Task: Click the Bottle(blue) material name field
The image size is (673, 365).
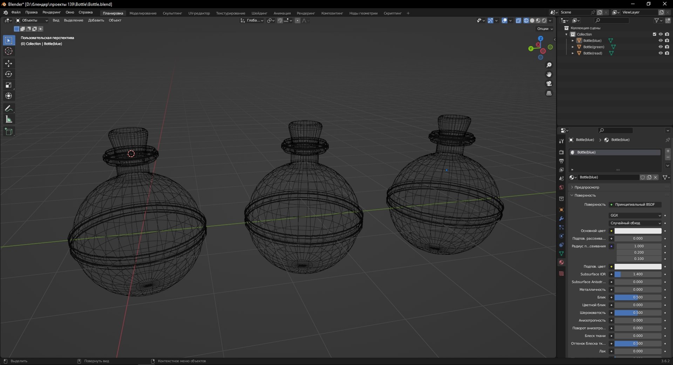Action: (608, 177)
